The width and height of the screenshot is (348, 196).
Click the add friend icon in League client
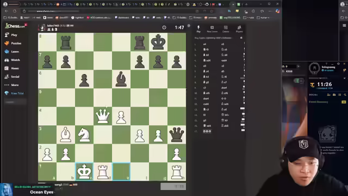click(328, 95)
